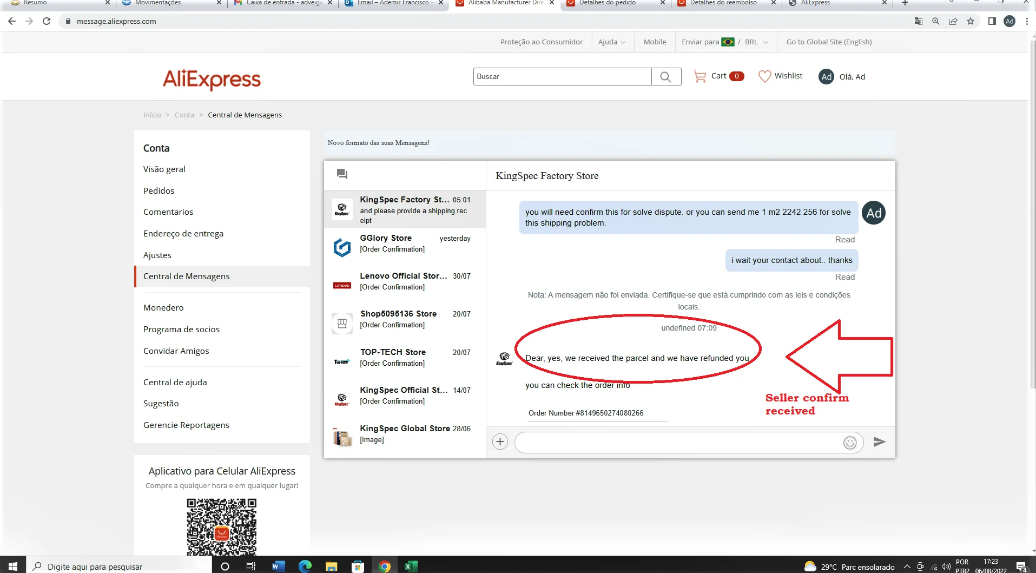Open Gerencie Reportagens link
The image size is (1036, 573).
tap(186, 425)
